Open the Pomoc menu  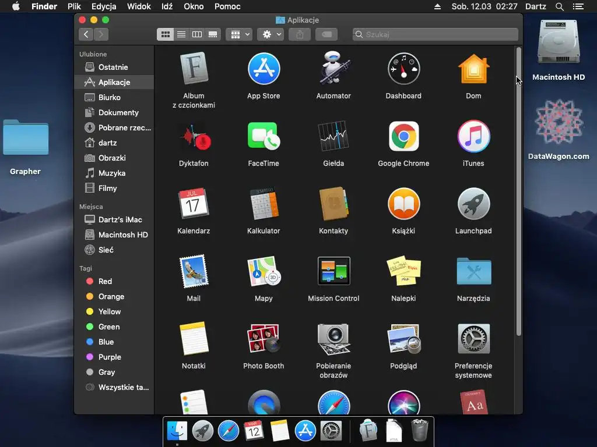(x=227, y=6)
